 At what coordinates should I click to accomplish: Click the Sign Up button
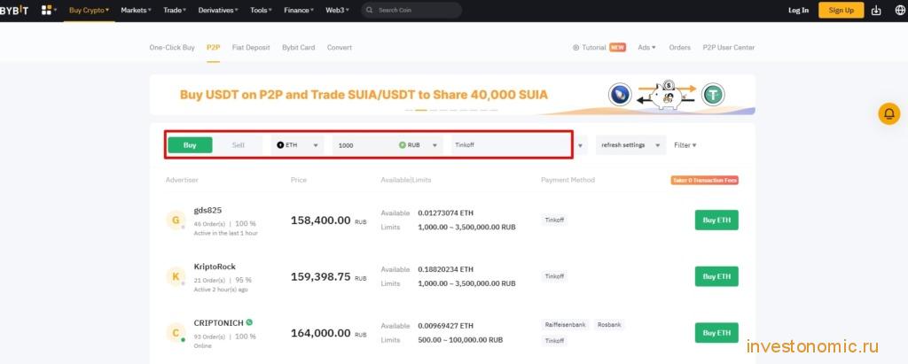[x=841, y=10]
